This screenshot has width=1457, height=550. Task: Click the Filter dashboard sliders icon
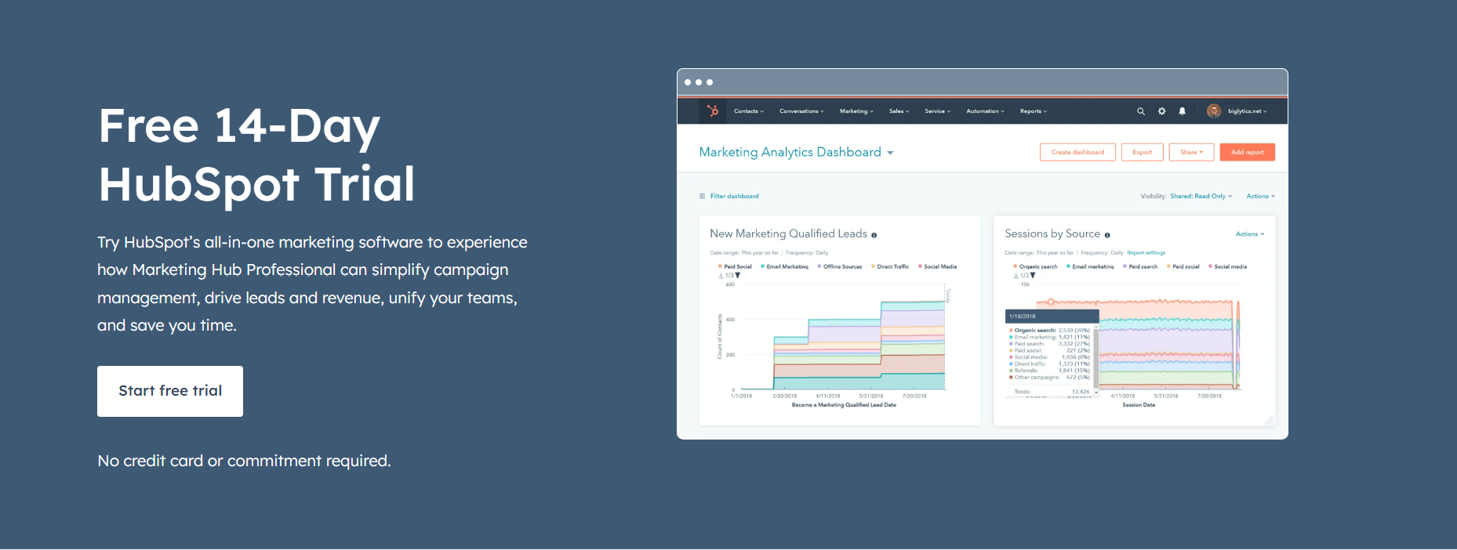(702, 197)
